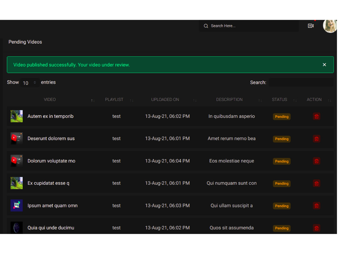Select the title Ipsum amet quam omn
The image size is (339, 254).
[x=53, y=206]
